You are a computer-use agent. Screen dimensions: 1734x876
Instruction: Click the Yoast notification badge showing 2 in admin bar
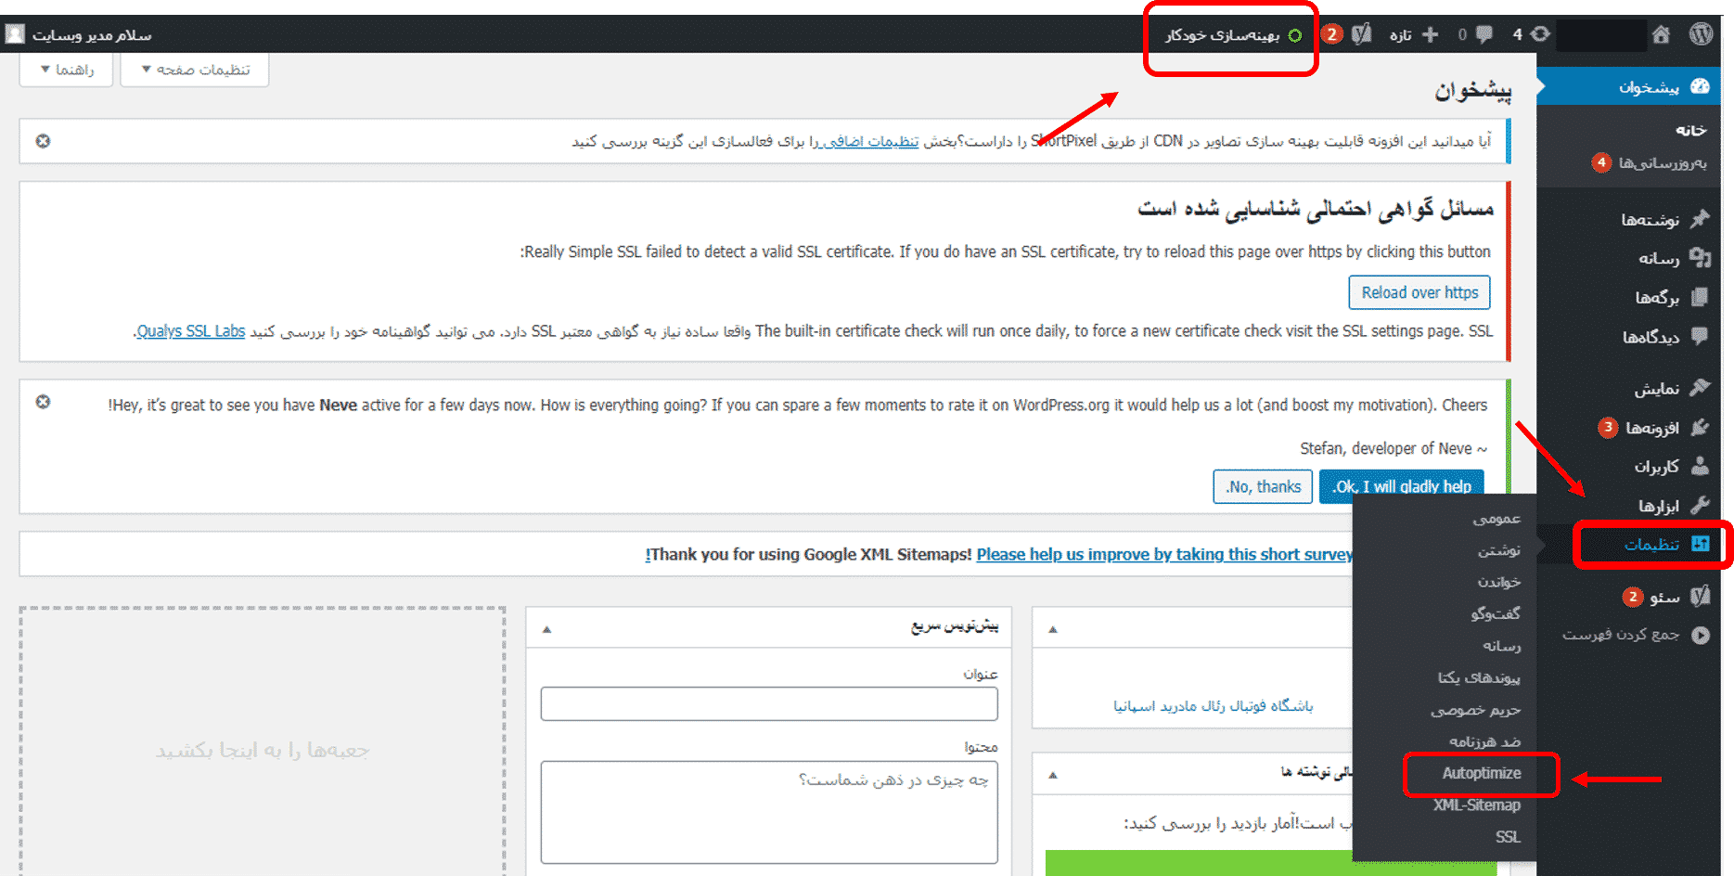point(1332,34)
